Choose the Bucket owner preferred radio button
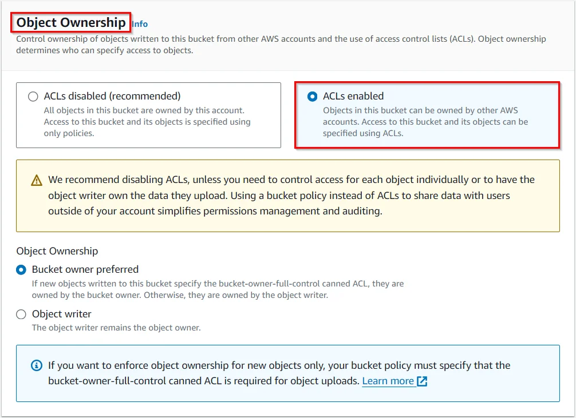The image size is (576, 418). coord(21,269)
